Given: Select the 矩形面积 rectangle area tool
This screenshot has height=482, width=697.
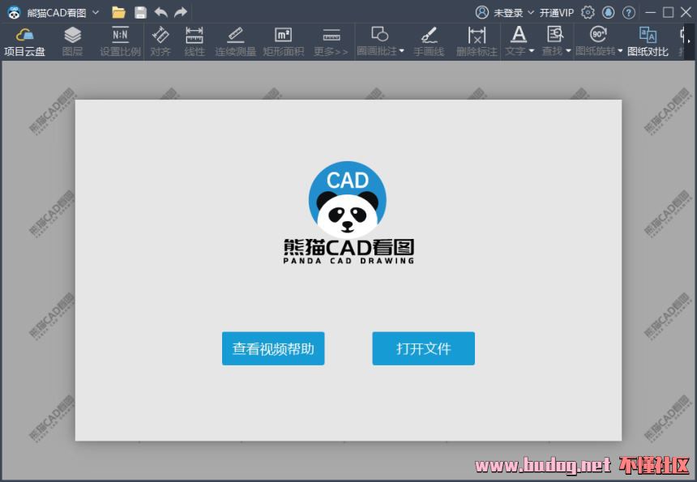Looking at the screenshot, I should point(283,41).
